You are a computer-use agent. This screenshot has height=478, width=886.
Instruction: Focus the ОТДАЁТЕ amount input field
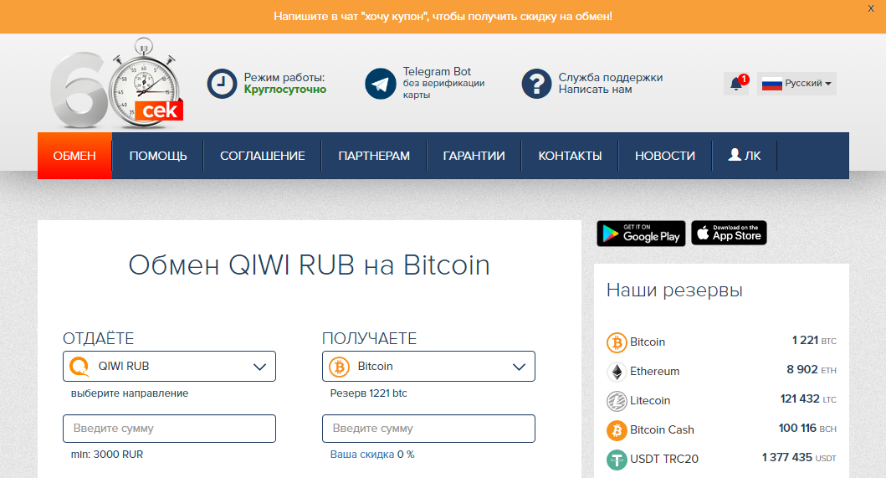[x=169, y=429]
